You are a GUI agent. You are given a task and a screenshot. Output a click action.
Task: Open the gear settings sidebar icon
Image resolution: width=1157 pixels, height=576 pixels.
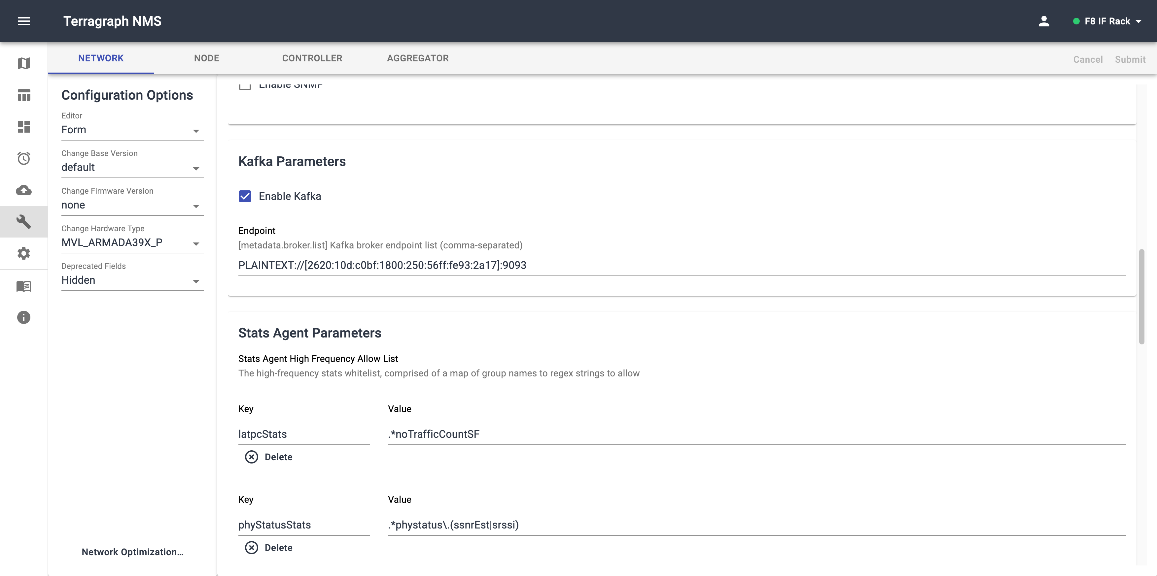point(24,253)
